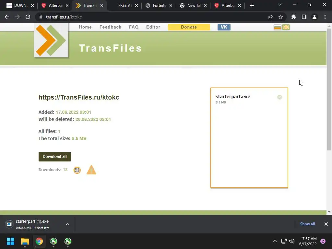The image size is (332, 249).
Task: Click the Download all button
Action: pyautogui.click(x=54, y=157)
